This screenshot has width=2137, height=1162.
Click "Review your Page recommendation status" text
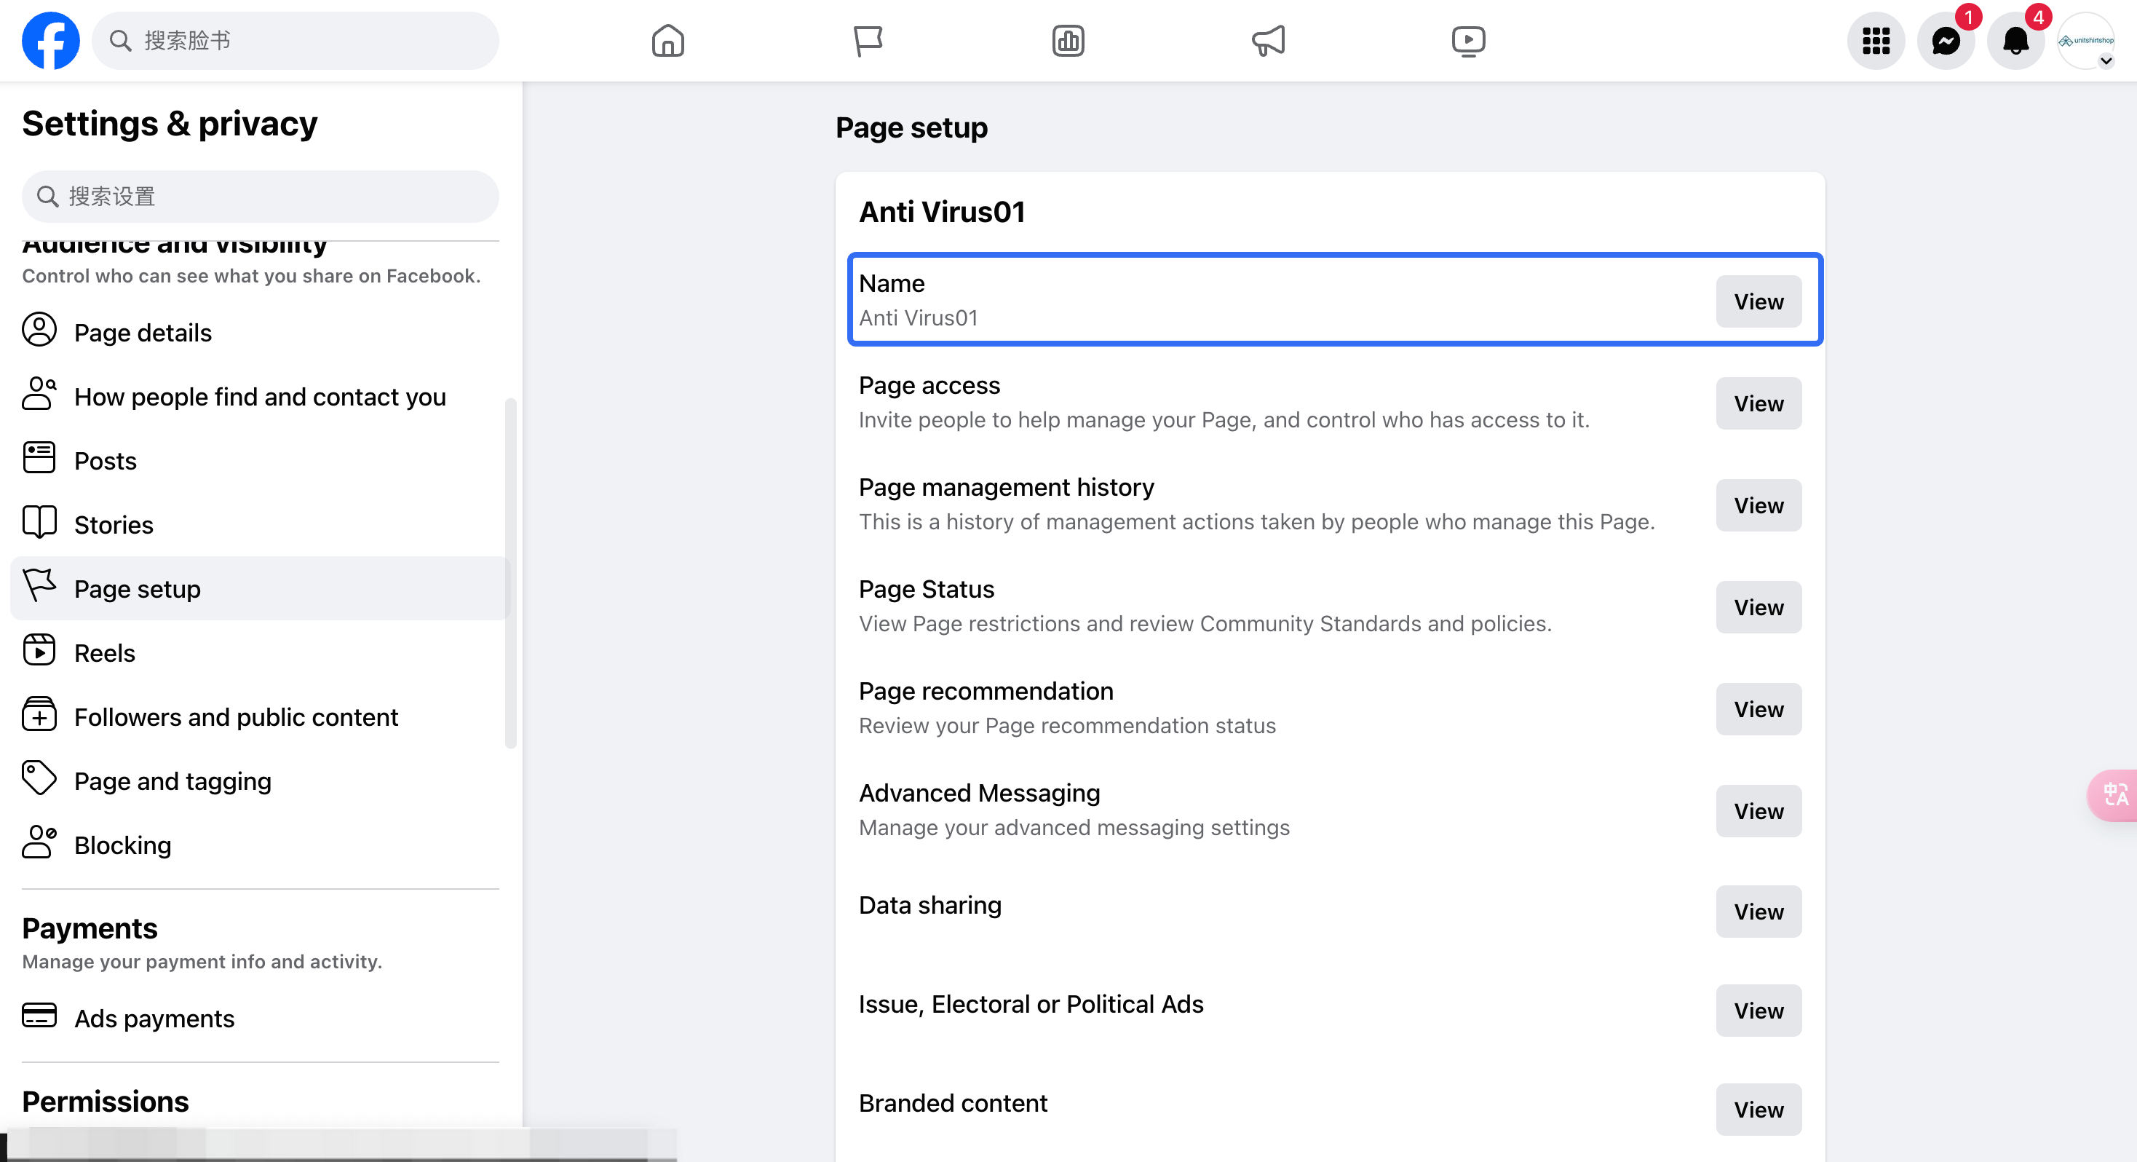[1067, 725]
